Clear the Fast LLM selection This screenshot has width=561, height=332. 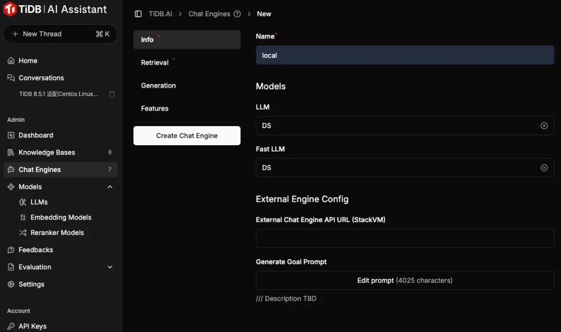coord(544,168)
